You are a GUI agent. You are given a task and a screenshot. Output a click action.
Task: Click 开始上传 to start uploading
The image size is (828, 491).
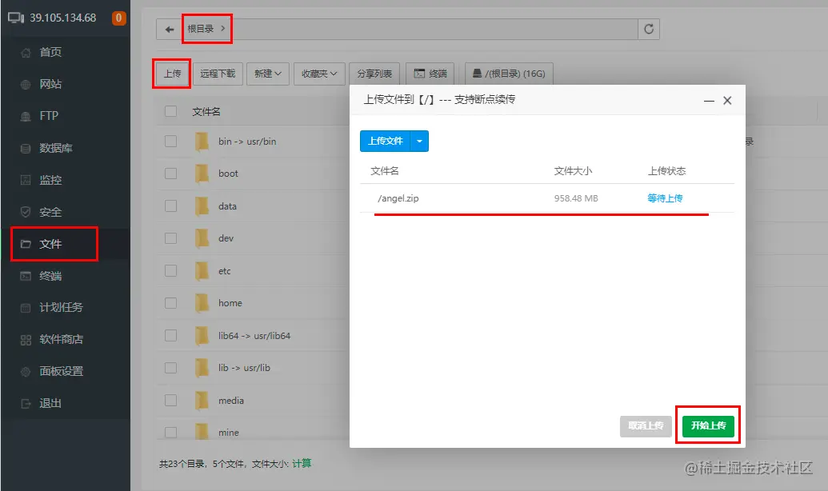click(x=707, y=426)
